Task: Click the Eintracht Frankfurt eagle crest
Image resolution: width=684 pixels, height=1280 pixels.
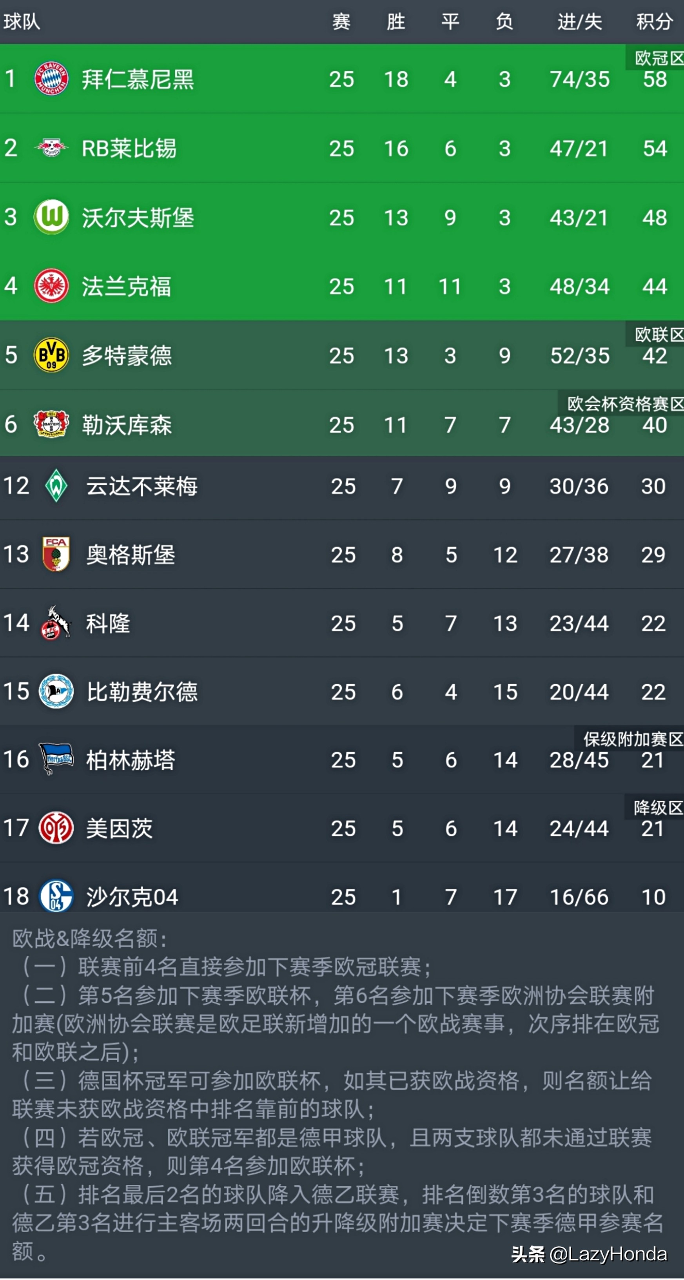Action: click(51, 286)
